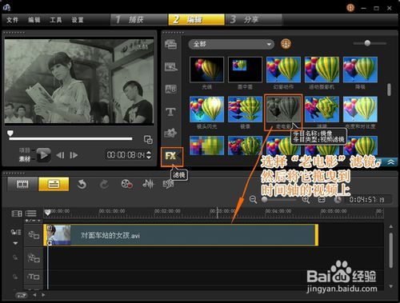Click the round orange icon beside 全部 dropdown

coord(286,44)
